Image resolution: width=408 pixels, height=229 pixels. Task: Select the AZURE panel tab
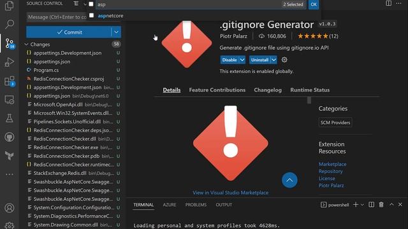(170, 205)
